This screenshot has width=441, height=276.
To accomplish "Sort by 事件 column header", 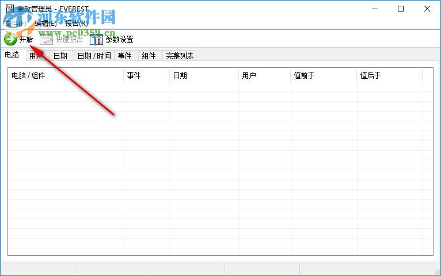I will [x=147, y=75].
